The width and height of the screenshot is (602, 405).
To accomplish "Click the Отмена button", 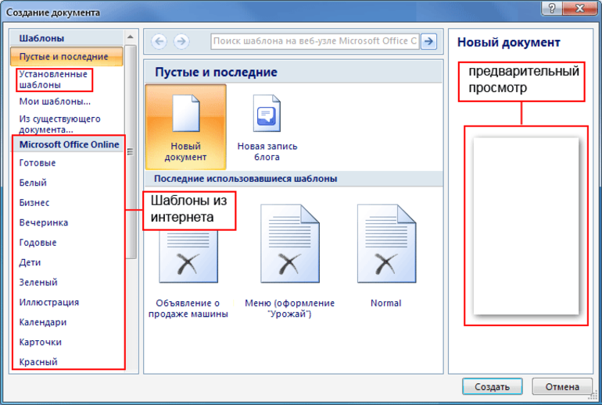I will tap(562, 386).
